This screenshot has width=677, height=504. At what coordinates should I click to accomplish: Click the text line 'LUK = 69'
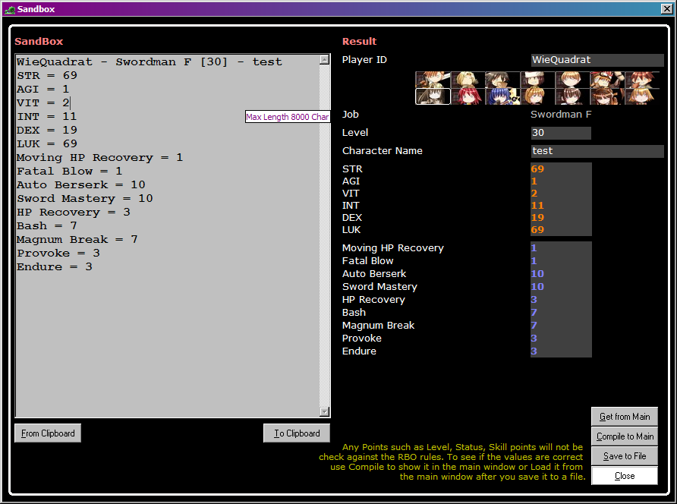[47, 143]
